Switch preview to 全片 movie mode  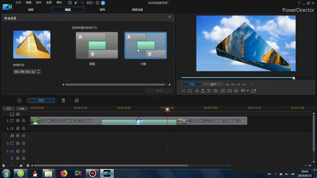pyautogui.click(x=213, y=84)
